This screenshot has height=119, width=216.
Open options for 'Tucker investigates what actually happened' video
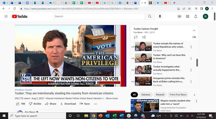(191, 70)
